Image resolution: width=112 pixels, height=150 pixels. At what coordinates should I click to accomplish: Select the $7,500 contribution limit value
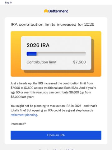click(79, 62)
